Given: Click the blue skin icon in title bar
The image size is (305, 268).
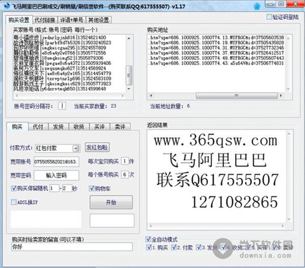Looking at the screenshot, I should (x=257, y=6).
